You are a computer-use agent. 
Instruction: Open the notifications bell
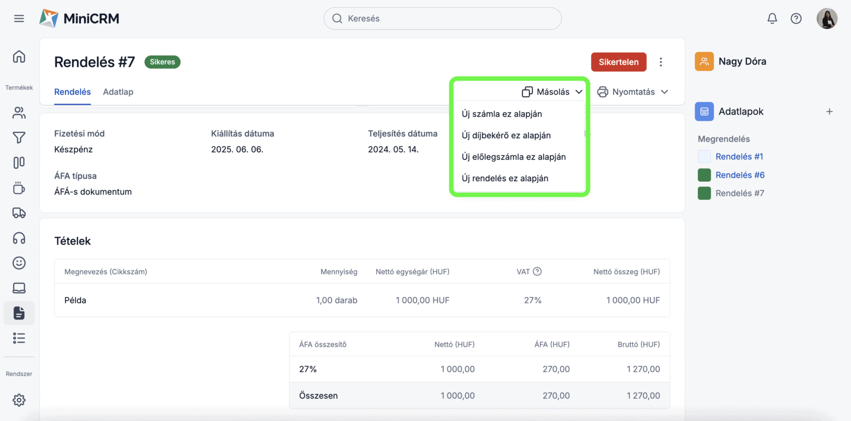[772, 19]
